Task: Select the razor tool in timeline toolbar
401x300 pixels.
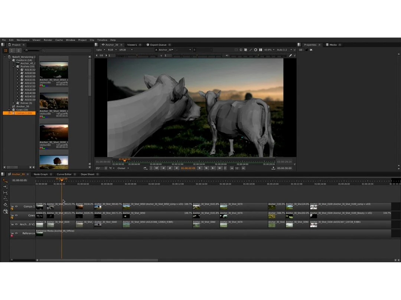Action: (x=5, y=205)
